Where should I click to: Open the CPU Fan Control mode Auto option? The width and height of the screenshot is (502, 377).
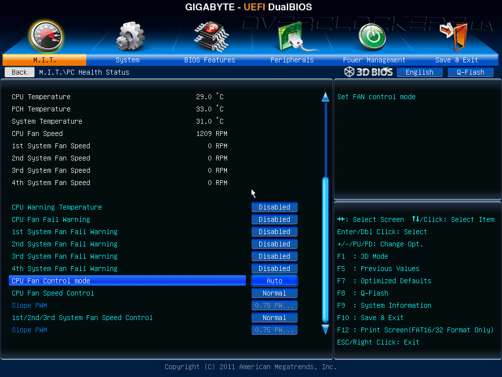[x=275, y=281]
